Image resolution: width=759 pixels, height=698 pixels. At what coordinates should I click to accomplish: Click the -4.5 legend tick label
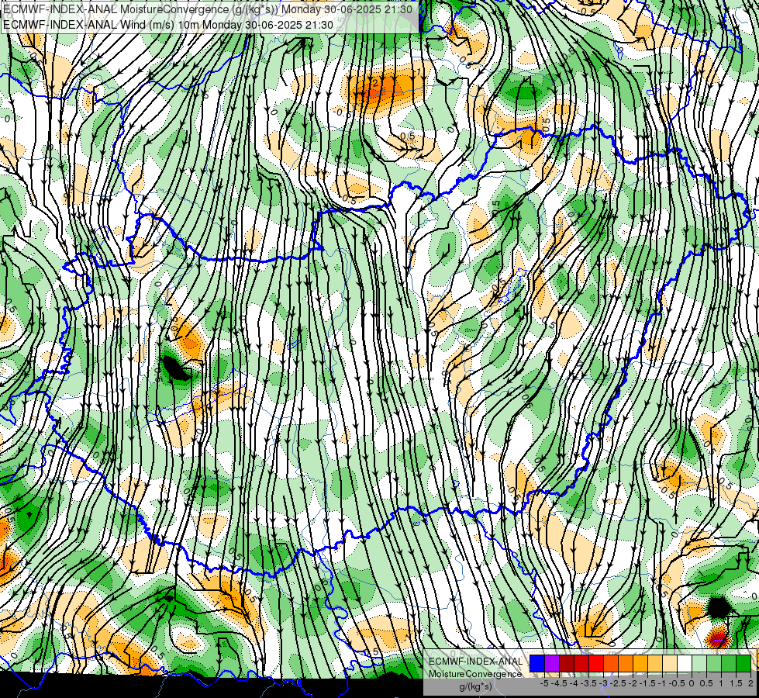(x=559, y=683)
